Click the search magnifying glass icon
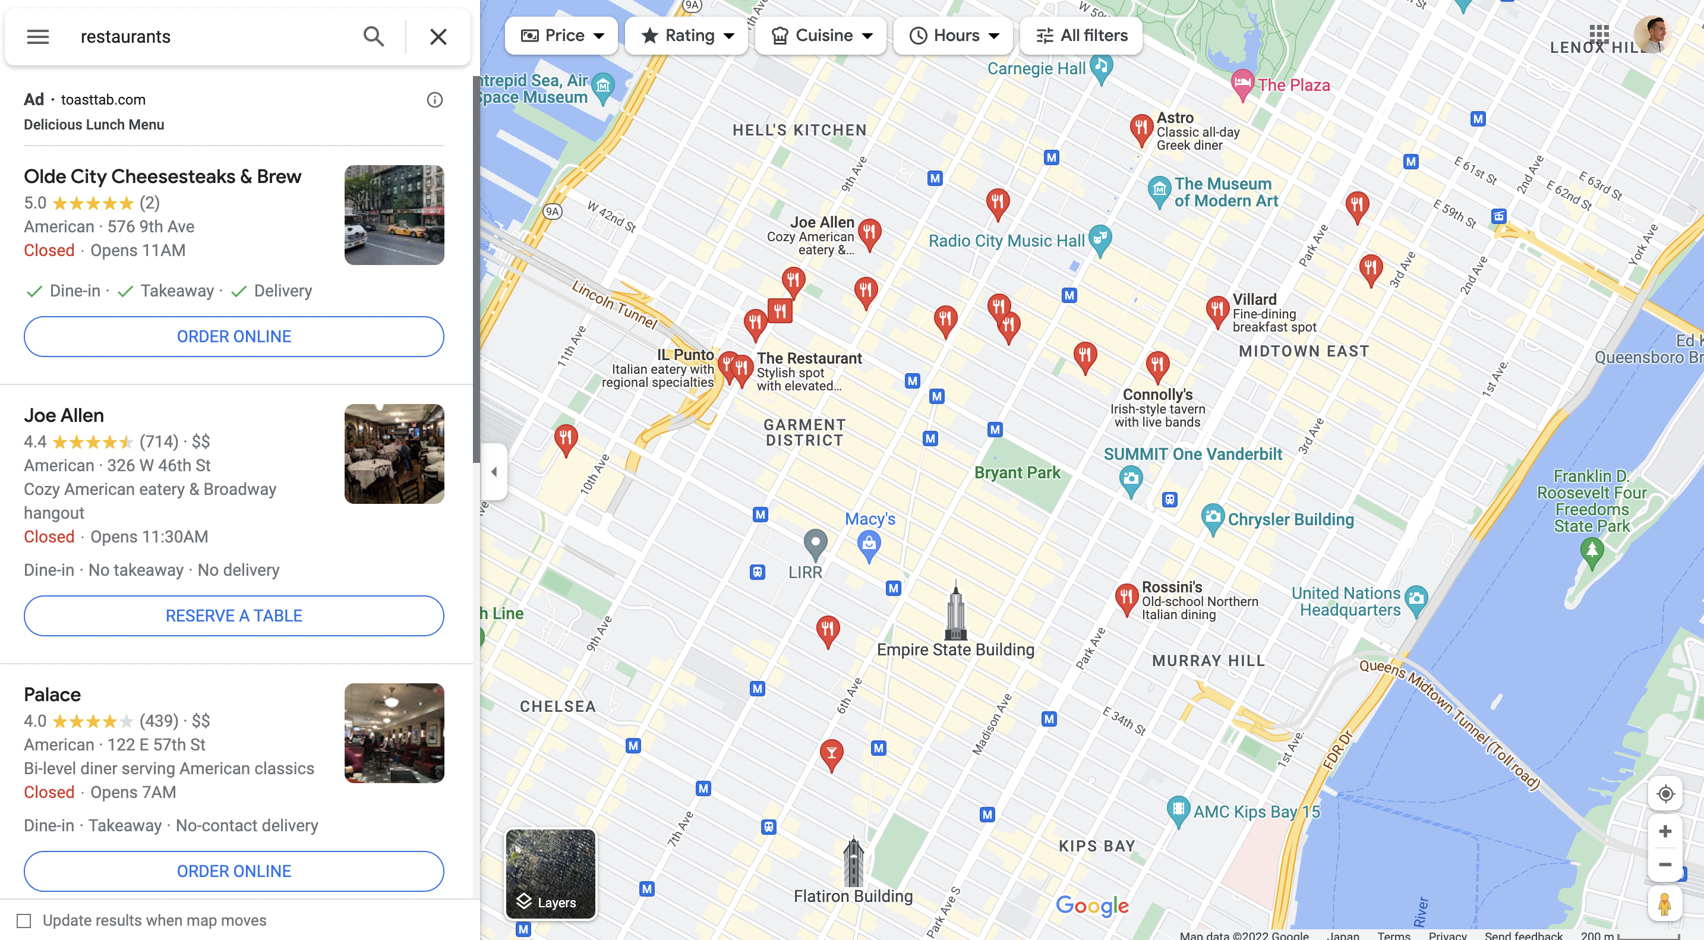This screenshot has height=940, width=1704. (373, 34)
